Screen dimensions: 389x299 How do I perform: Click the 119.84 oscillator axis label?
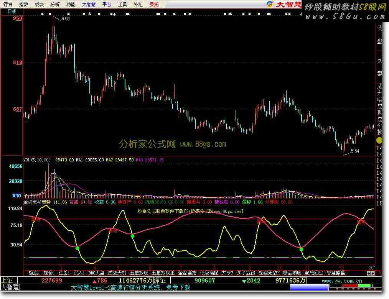pyautogui.click(x=15, y=209)
